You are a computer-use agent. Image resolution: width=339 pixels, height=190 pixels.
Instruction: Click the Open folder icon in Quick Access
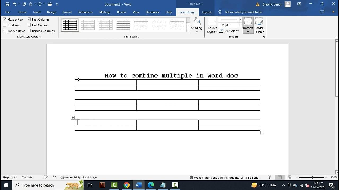(50, 4)
